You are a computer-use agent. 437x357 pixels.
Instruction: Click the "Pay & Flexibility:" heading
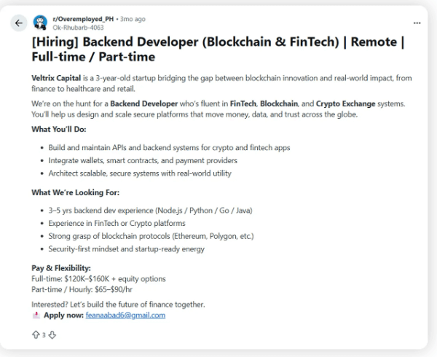(x=61, y=268)
